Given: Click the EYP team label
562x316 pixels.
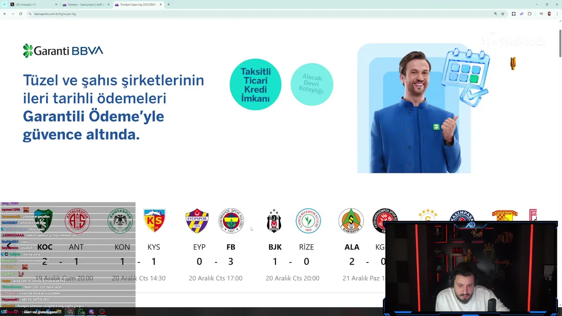Looking at the screenshot, I should click(199, 247).
